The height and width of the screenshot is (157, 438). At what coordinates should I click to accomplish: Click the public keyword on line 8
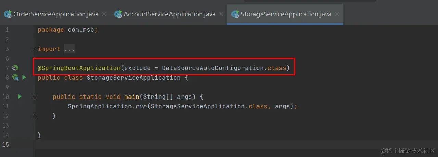coord(49,78)
